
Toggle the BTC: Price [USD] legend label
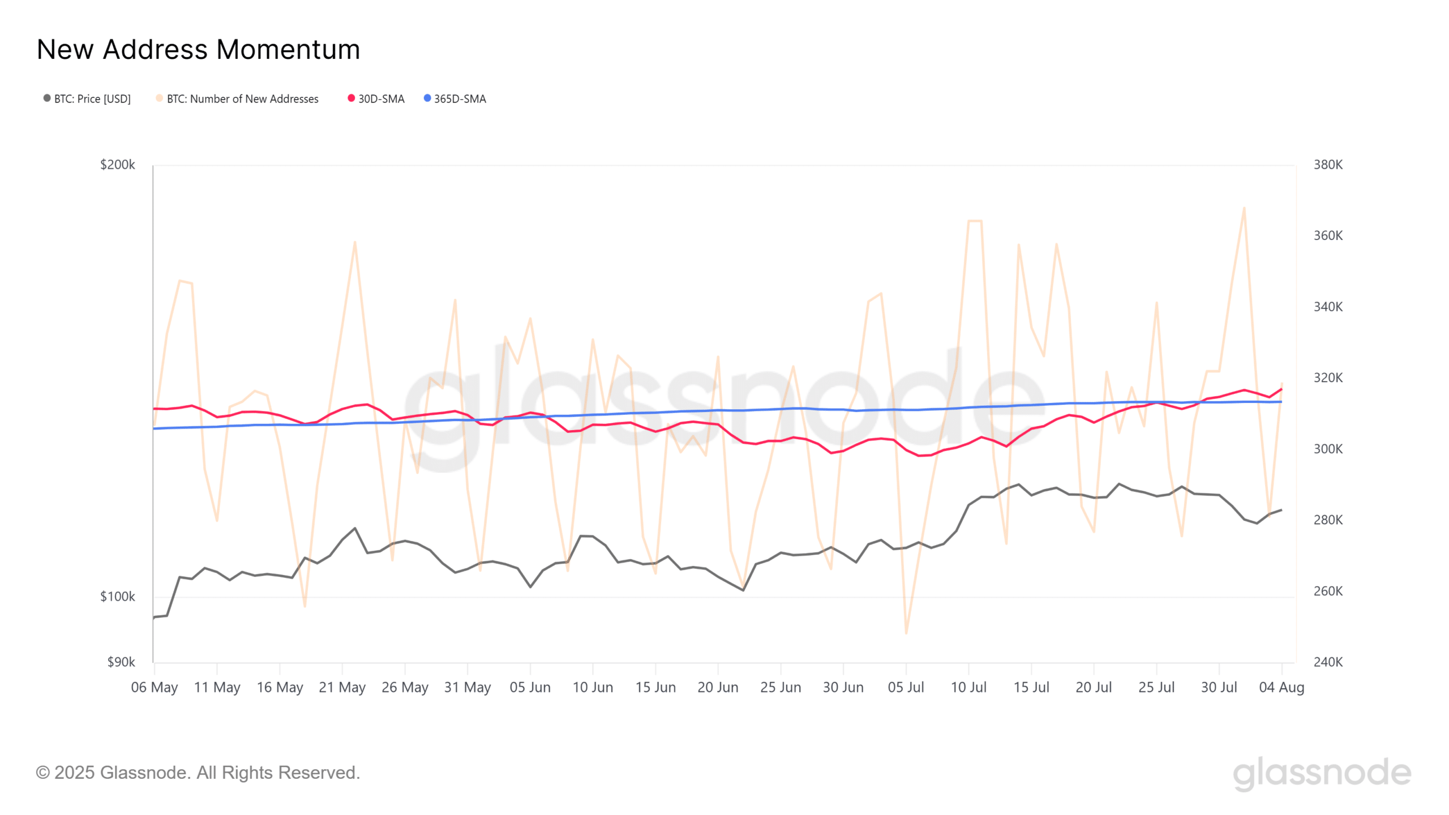pos(92,99)
